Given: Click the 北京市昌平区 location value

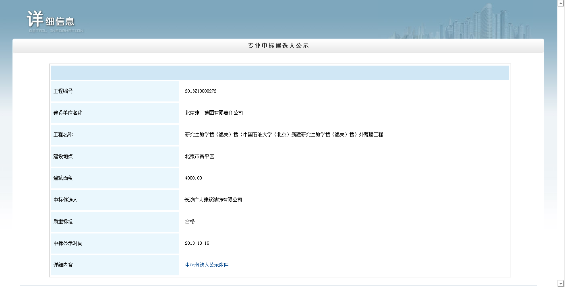Looking at the screenshot, I should tap(199, 157).
